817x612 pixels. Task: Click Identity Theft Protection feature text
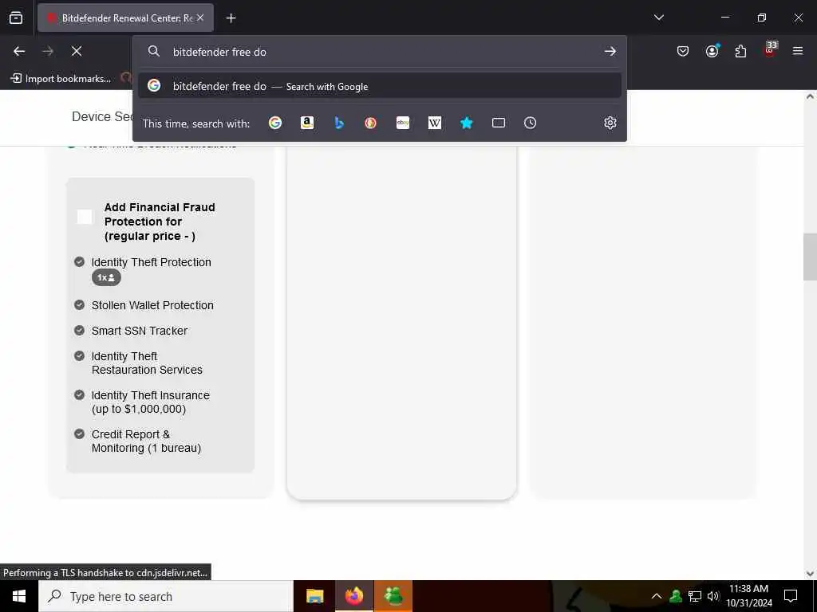click(151, 262)
